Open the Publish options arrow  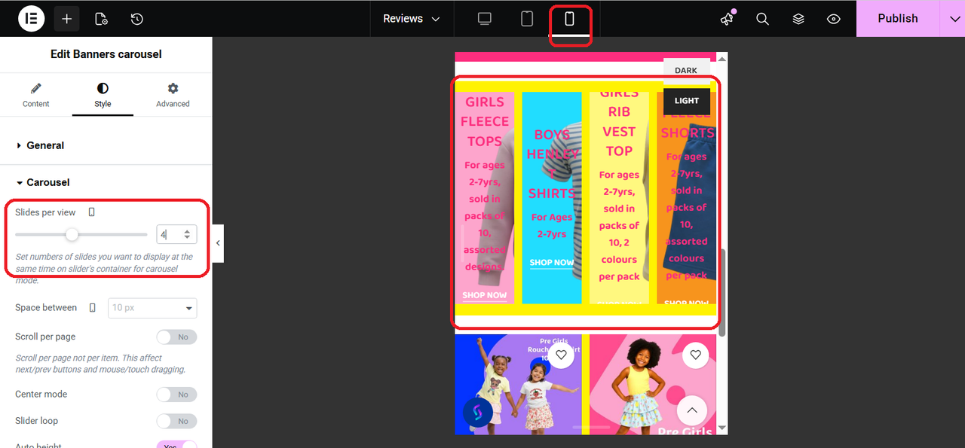[952, 18]
